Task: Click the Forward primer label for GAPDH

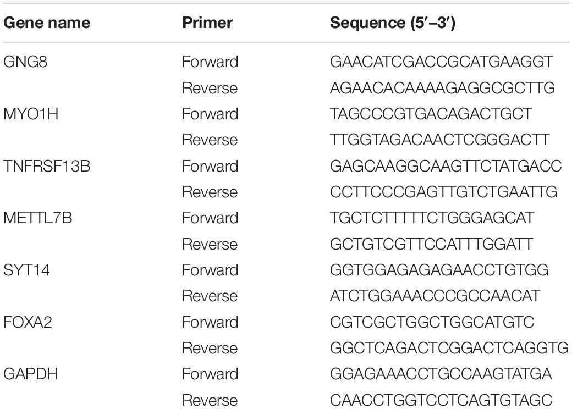Action: (210, 374)
